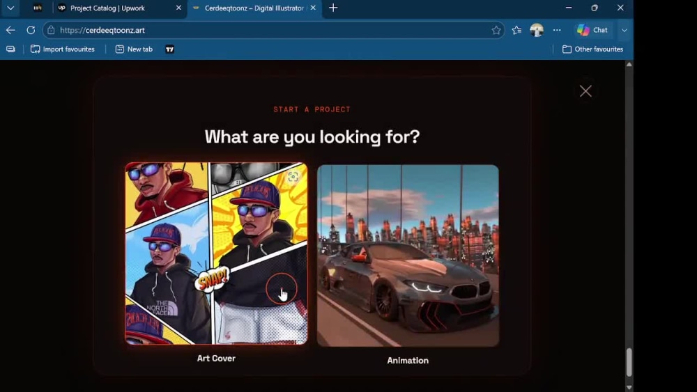Open a new browser tab with the plus button
The image size is (697, 392).
tap(333, 8)
